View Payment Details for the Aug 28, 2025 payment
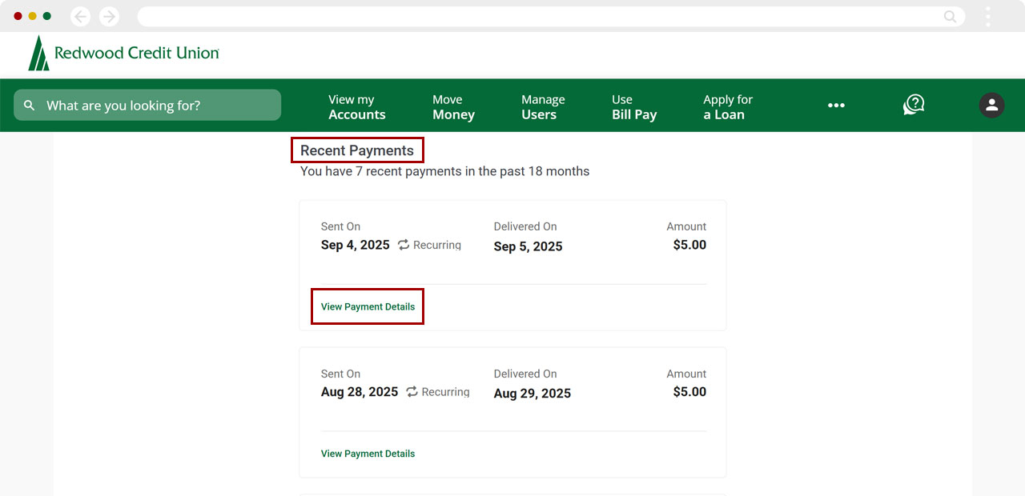 368,454
